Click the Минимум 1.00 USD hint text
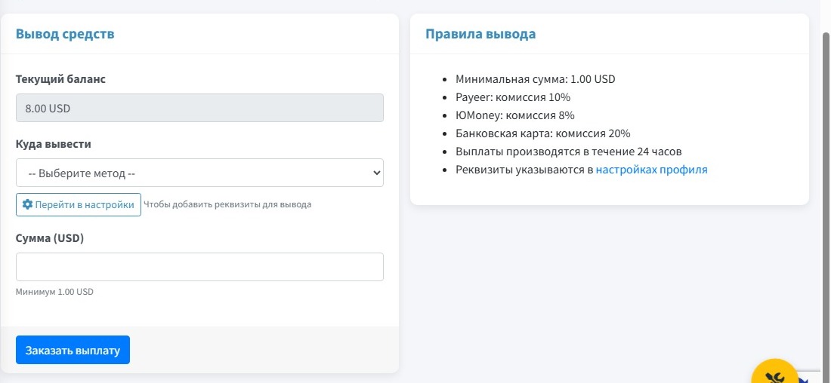Image resolution: width=831 pixels, height=383 pixels. pos(54,292)
